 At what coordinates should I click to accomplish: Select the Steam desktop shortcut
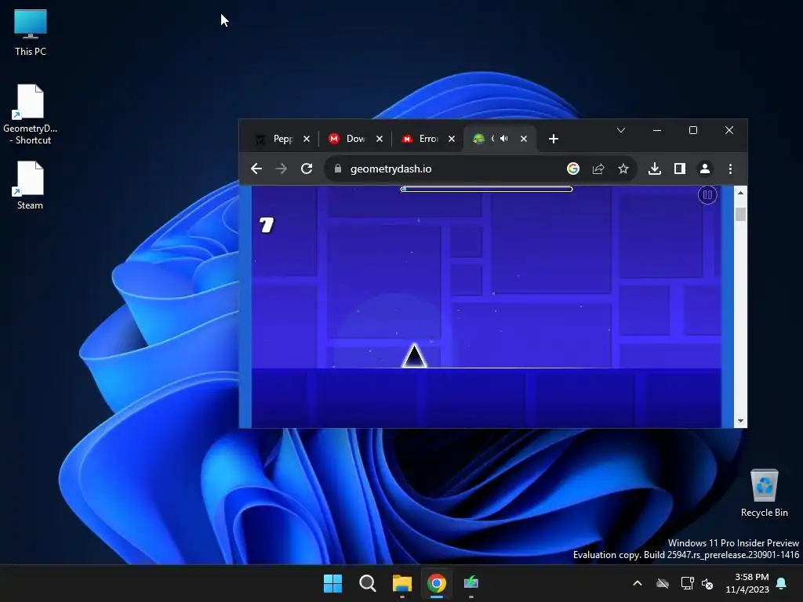pyautogui.click(x=30, y=186)
